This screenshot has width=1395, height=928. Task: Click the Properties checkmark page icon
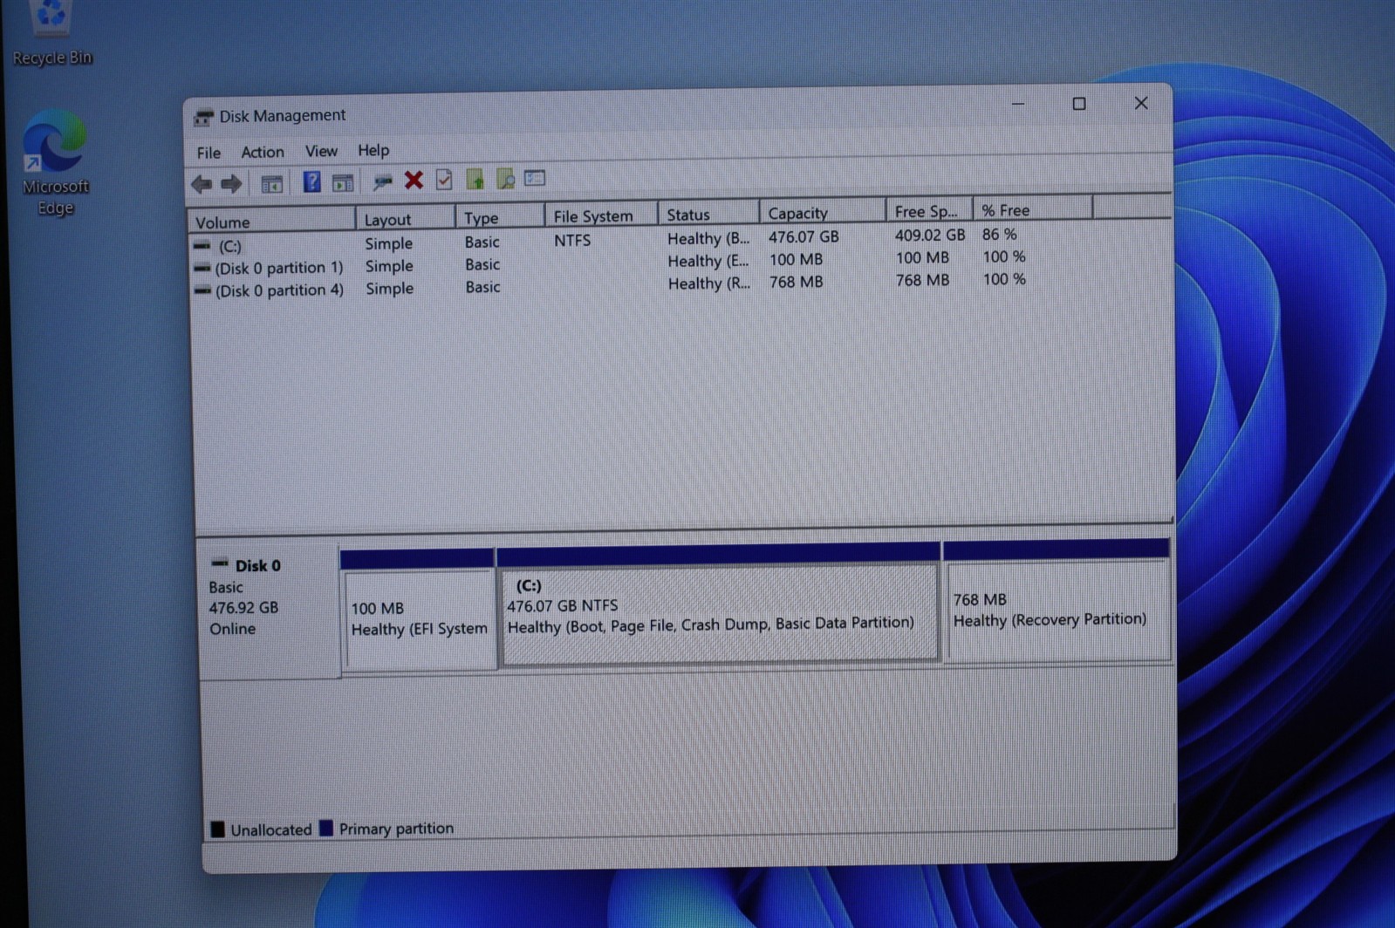444,180
